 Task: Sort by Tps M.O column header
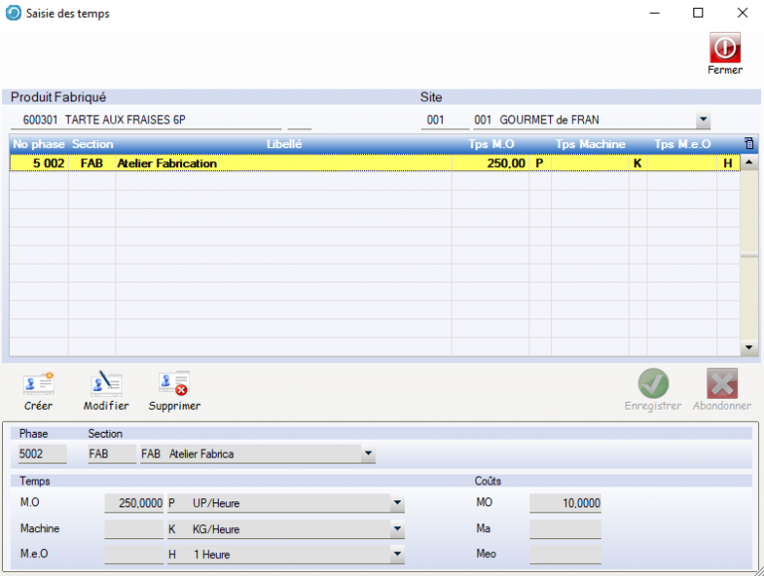coord(490,144)
